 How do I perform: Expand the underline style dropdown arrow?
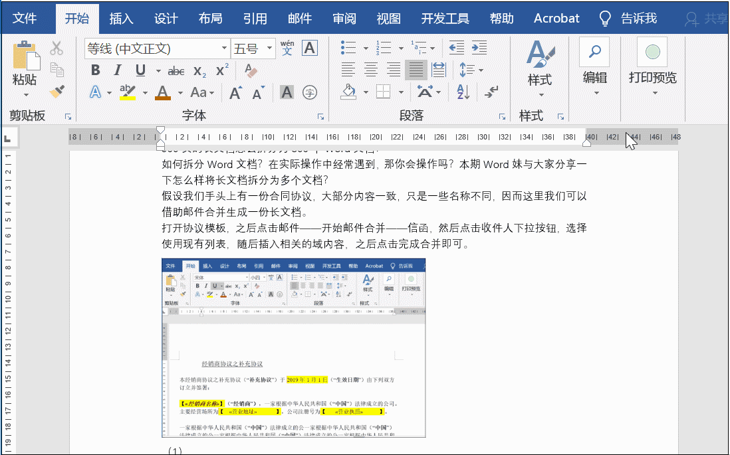(158, 70)
